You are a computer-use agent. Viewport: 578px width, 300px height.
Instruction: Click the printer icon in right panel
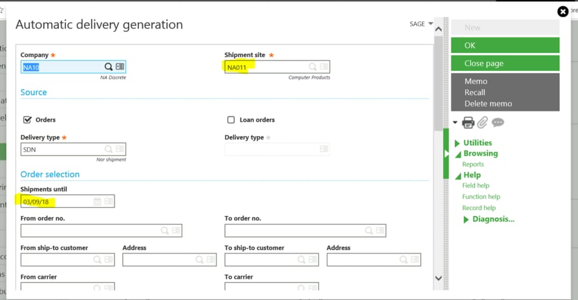tap(468, 123)
